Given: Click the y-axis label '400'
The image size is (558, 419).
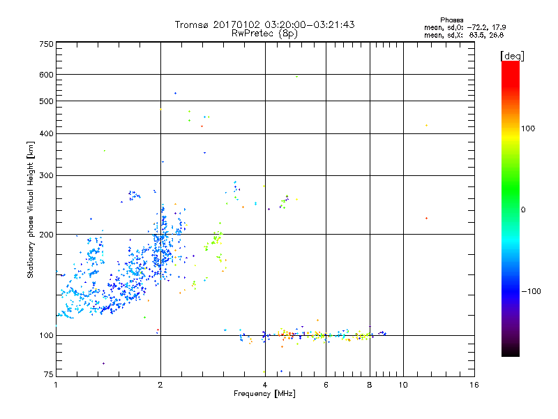Looking at the screenshot, I should 46,133.
